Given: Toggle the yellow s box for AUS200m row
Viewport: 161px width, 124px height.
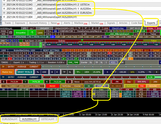Looking at the screenshot, I should (94, 94).
